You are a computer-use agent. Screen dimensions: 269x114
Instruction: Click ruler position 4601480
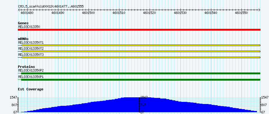(x=27, y=13)
